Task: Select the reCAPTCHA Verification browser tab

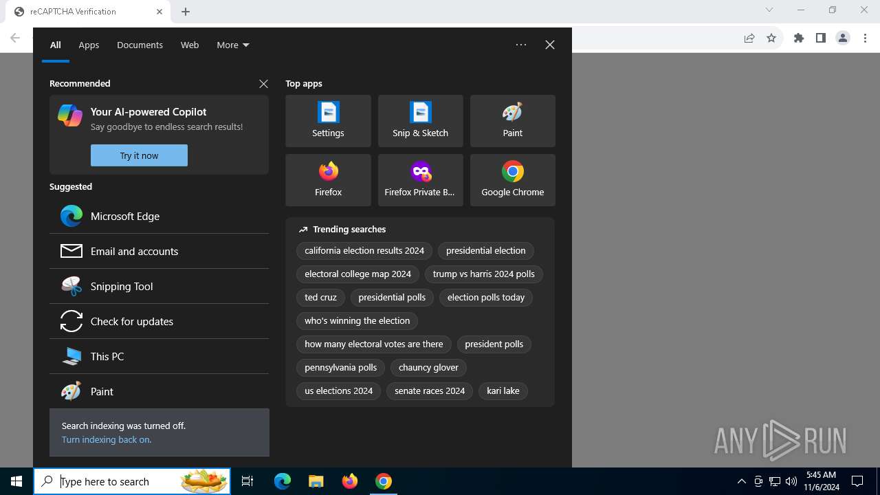Action: [x=88, y=12]
